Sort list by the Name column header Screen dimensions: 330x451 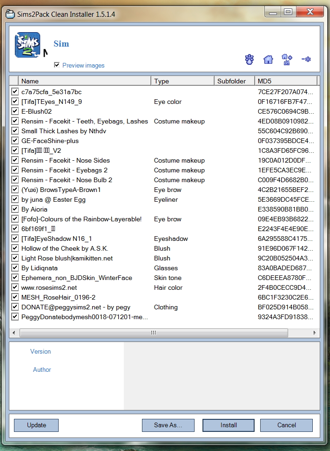85,81
